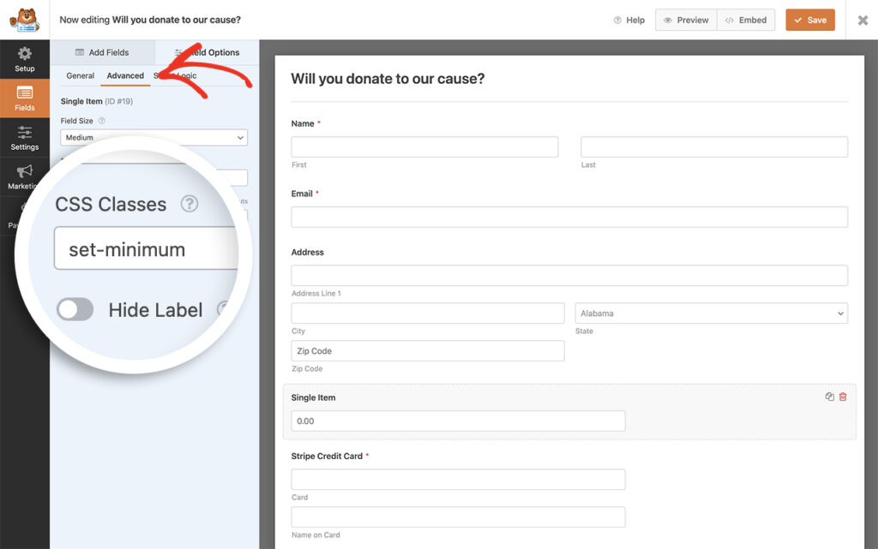Click the CSS Classes input containing set-minimum
This screenshot has height=549, width=878.
click(x=146, y=249)
